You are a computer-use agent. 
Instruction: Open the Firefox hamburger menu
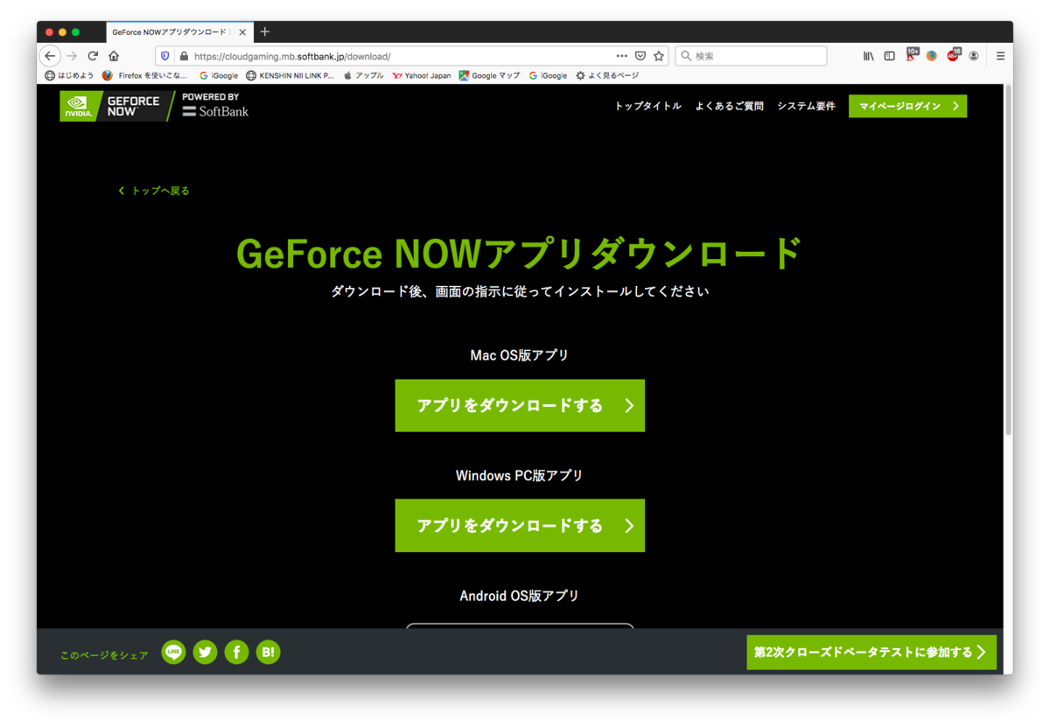1000,56
